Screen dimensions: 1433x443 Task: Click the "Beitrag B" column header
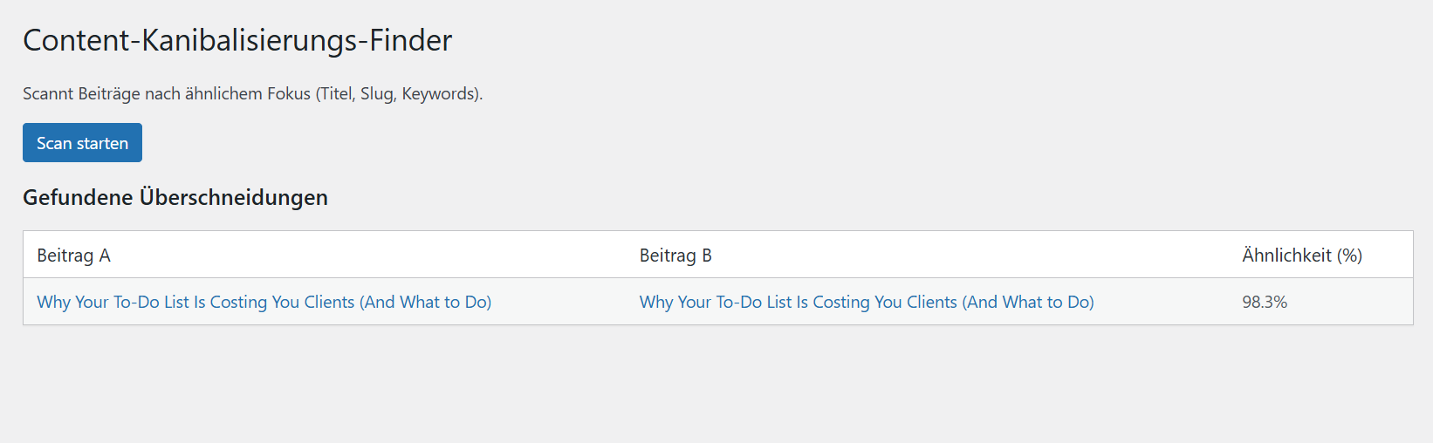click(675, 256)
